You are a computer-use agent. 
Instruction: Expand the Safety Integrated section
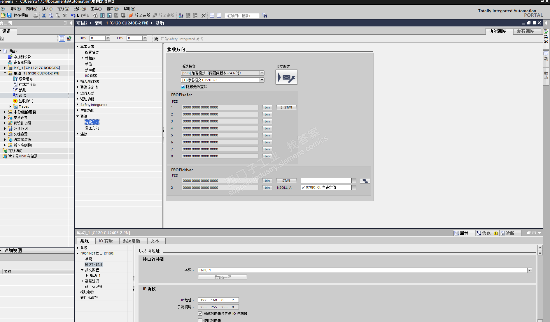coord(78,105)
